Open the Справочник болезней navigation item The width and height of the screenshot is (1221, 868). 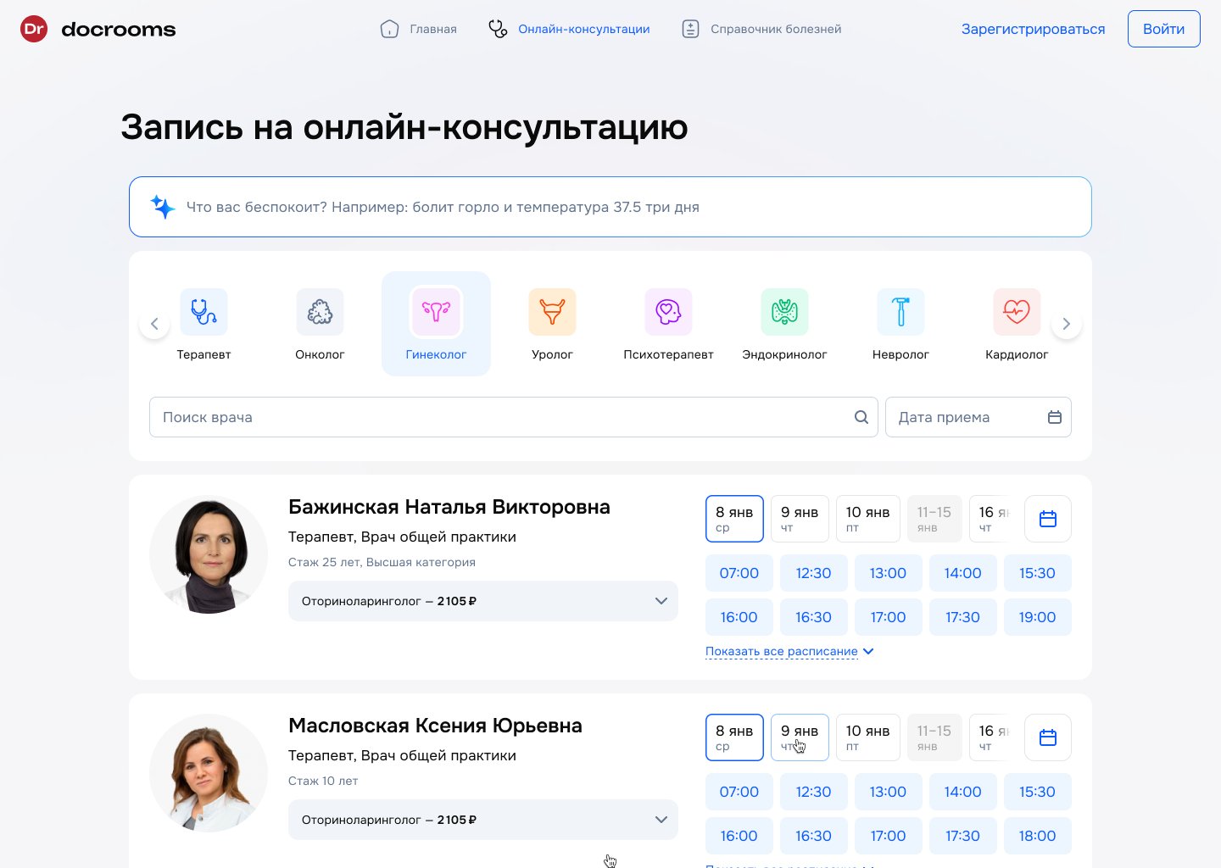[761, 29]
